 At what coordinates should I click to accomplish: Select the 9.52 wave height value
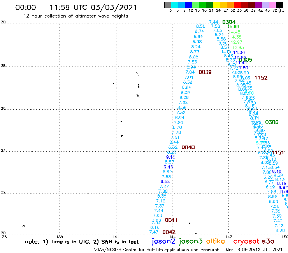click(x=165, y=181)
